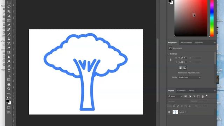
Task: Select the Path Selection tool
Action: pyautogui.click(x=9, y=75)
